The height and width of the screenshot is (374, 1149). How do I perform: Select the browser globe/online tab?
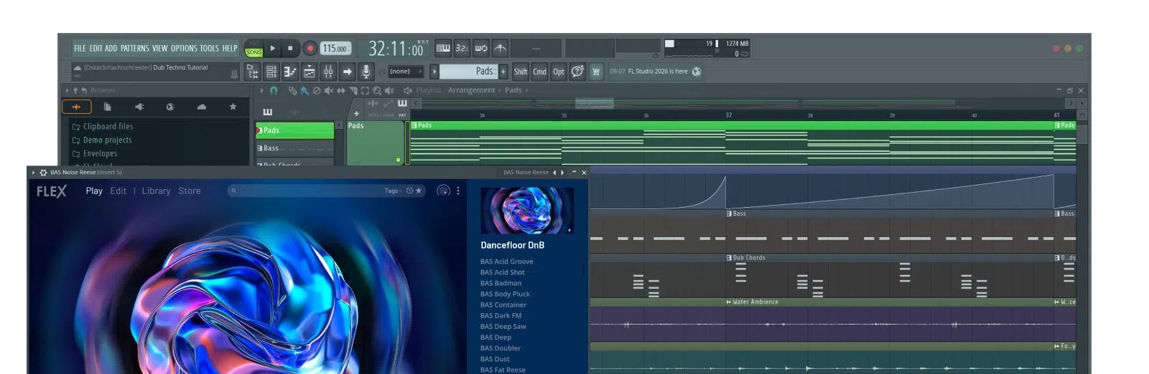pyautogui.click(x=170, y=107)
